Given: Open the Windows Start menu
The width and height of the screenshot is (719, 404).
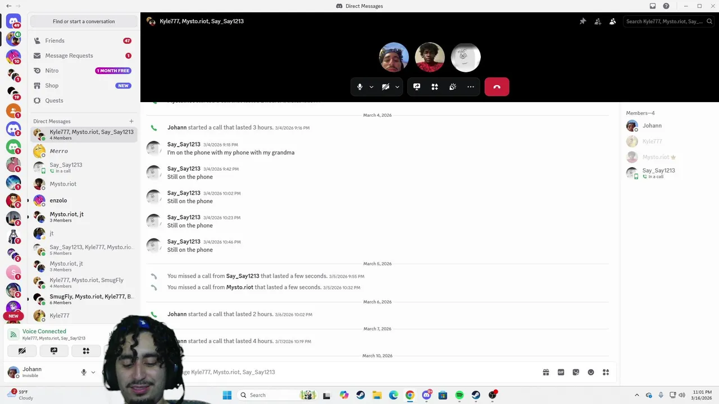Looking at the screenshot, I should point(227,395).
